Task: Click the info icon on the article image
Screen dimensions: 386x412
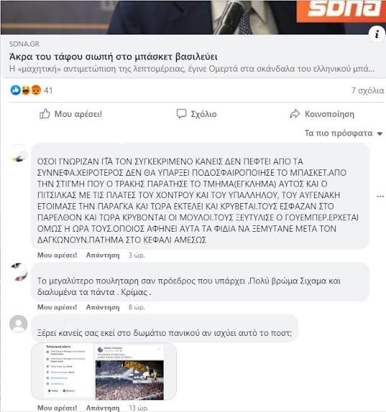Action: (377, 34)
